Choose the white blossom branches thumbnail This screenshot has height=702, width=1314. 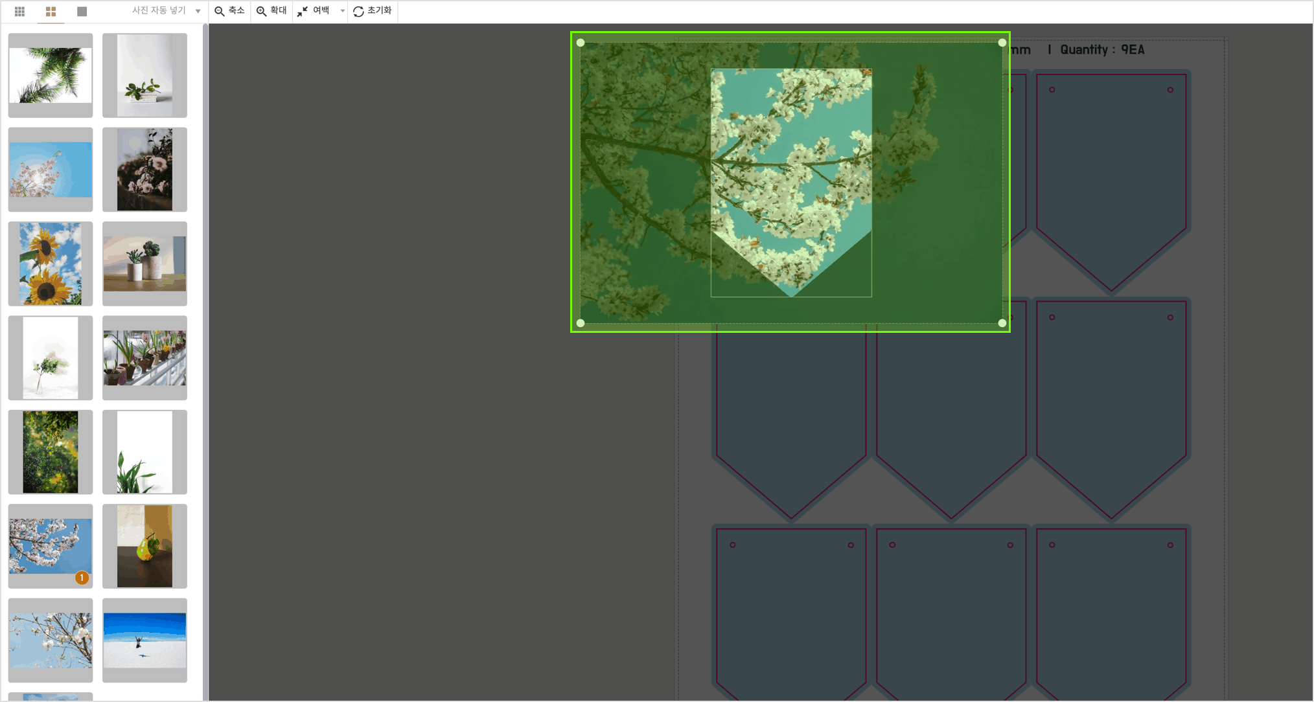tap(51, 640)
